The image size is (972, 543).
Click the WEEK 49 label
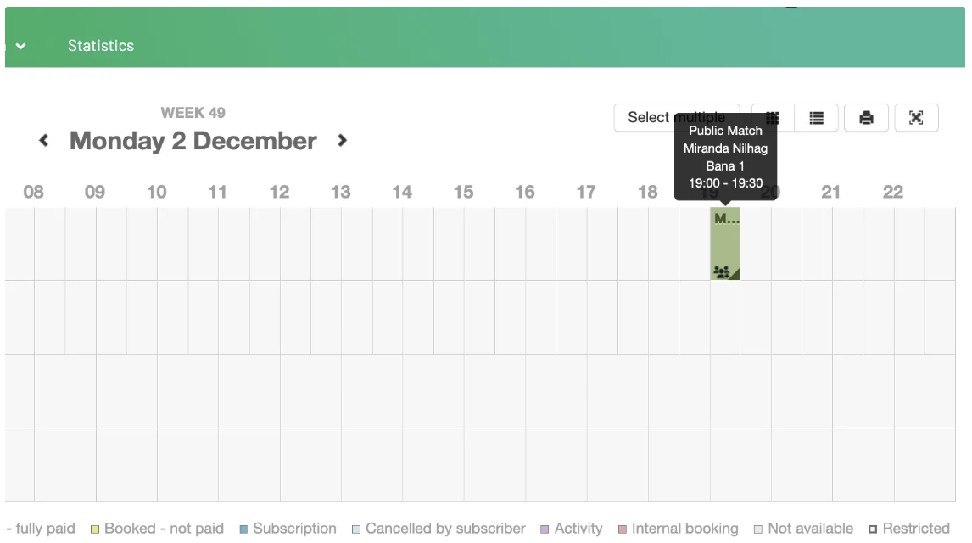(193, 113)
